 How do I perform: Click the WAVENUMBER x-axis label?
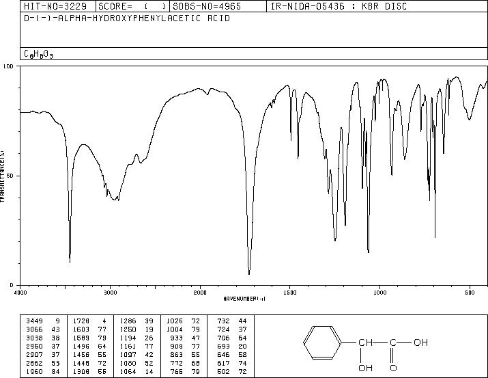pos(244,299)
